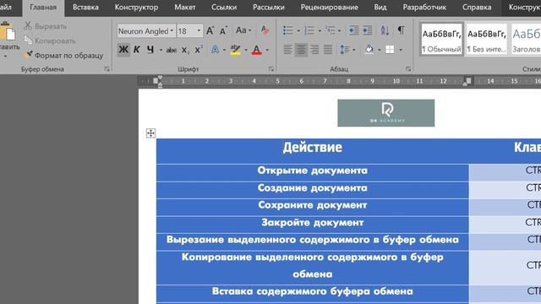Open the change case (Aa) dropdown

tap(243, 30)
